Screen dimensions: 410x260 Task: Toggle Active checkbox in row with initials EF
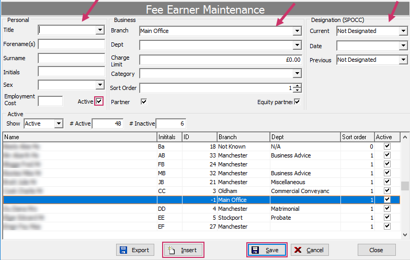[387, 226]
